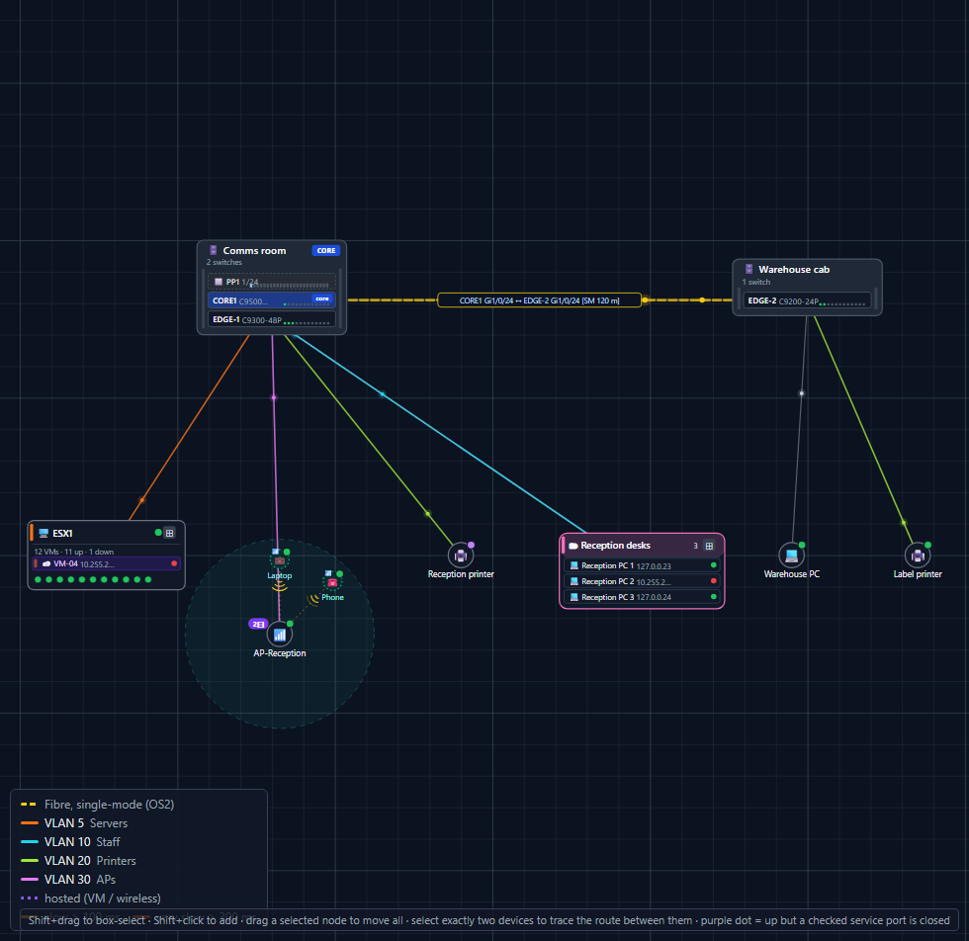
Task: Click the red status dot on VM-04
Action: [x=174, y=563]
